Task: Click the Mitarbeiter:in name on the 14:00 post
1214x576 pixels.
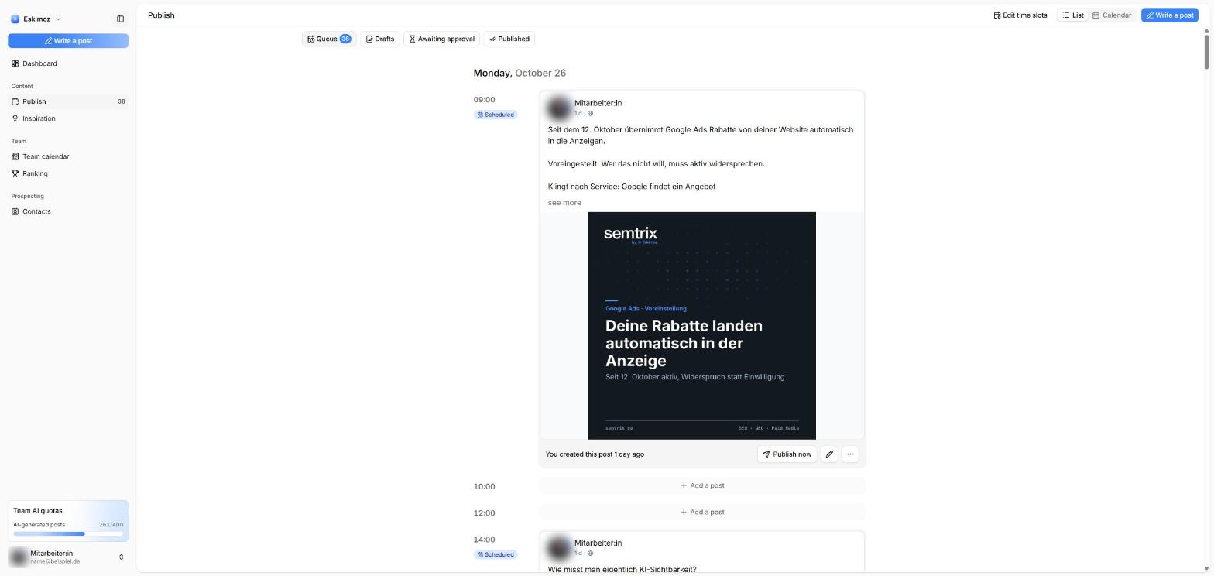Action: [598, 543]
